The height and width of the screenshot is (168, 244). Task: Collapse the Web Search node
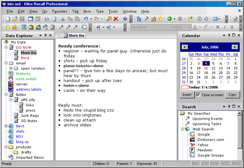coord(183,129)
